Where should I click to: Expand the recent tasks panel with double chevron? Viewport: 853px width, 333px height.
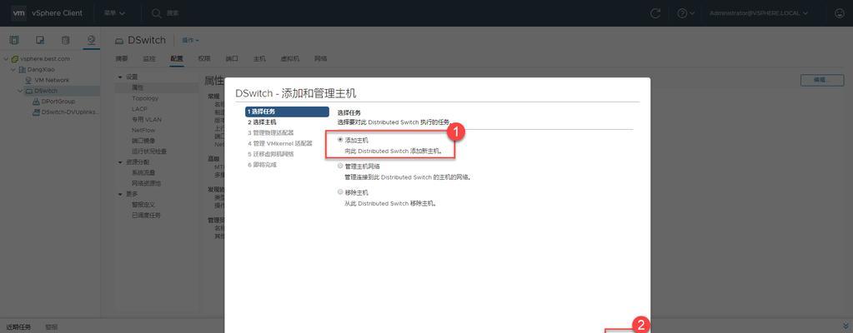click(x=845, y=325)
